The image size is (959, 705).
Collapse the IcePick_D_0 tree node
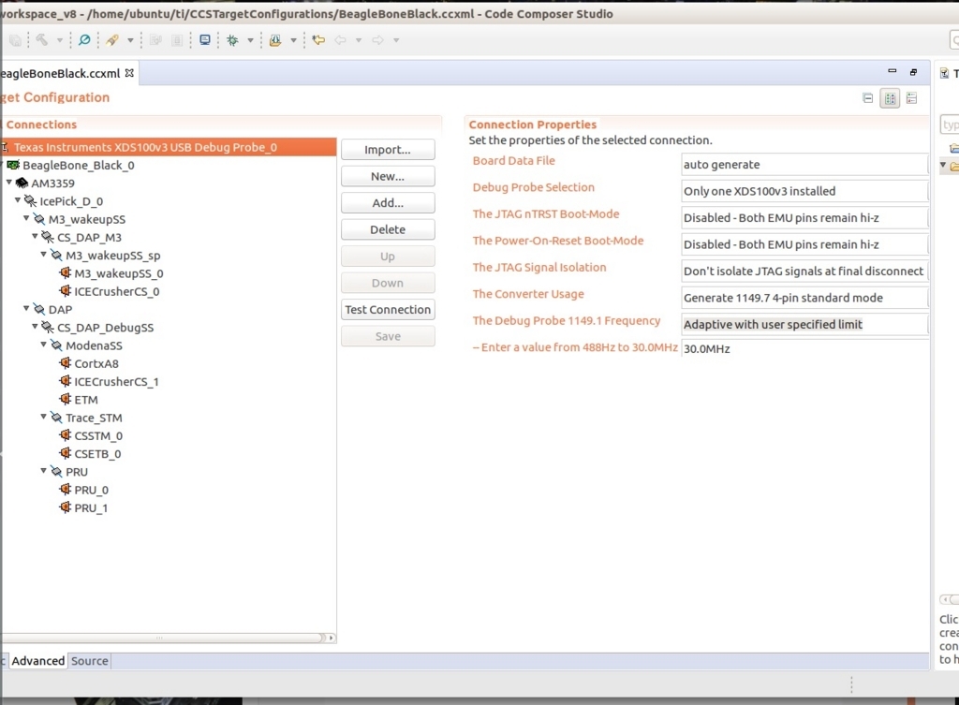pos(18,200)
